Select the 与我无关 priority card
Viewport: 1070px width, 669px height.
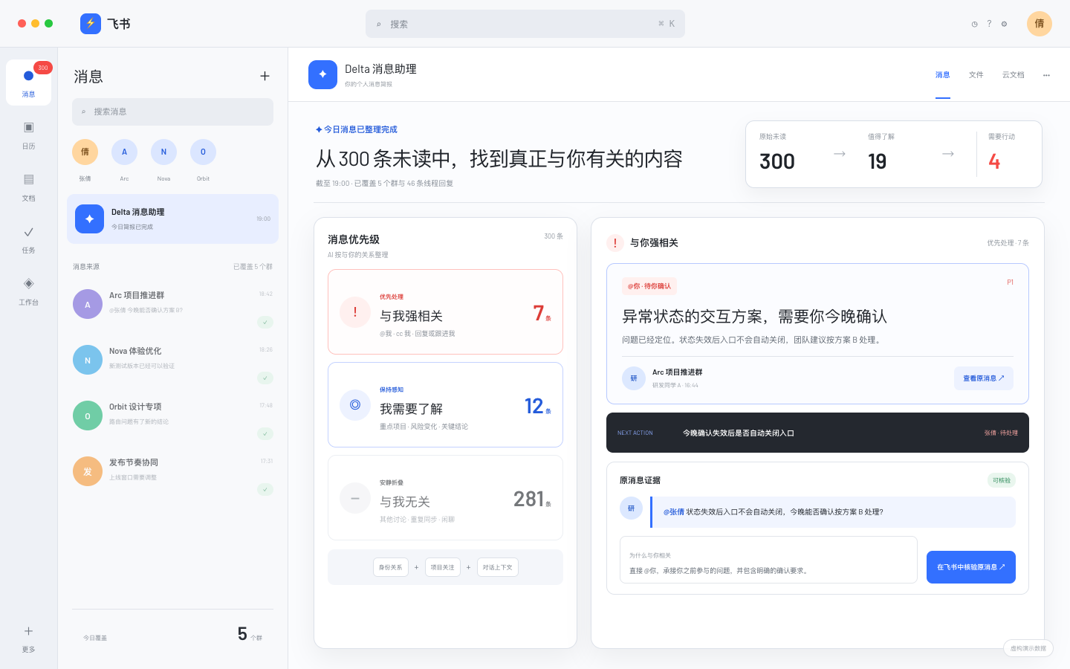tap(445, 498)
